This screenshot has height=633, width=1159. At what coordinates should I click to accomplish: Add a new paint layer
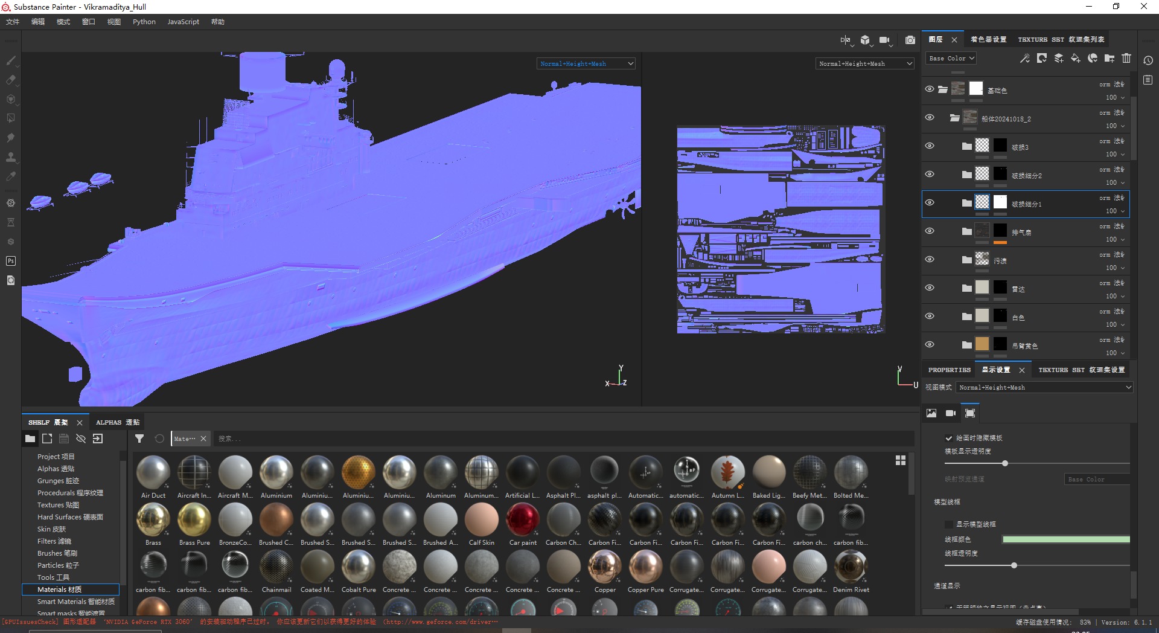[x=1059, y=58]
